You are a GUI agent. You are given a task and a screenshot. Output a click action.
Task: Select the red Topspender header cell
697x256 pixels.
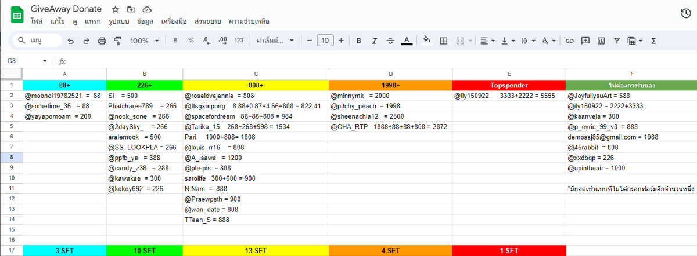[x=509, y=85]
